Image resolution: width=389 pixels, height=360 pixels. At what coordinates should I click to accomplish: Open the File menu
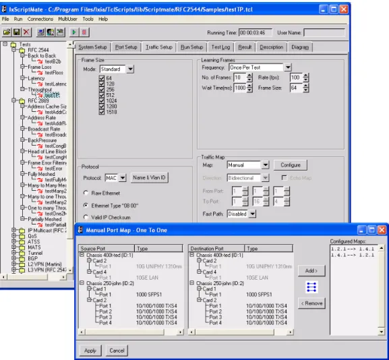[x=5, y=19]
